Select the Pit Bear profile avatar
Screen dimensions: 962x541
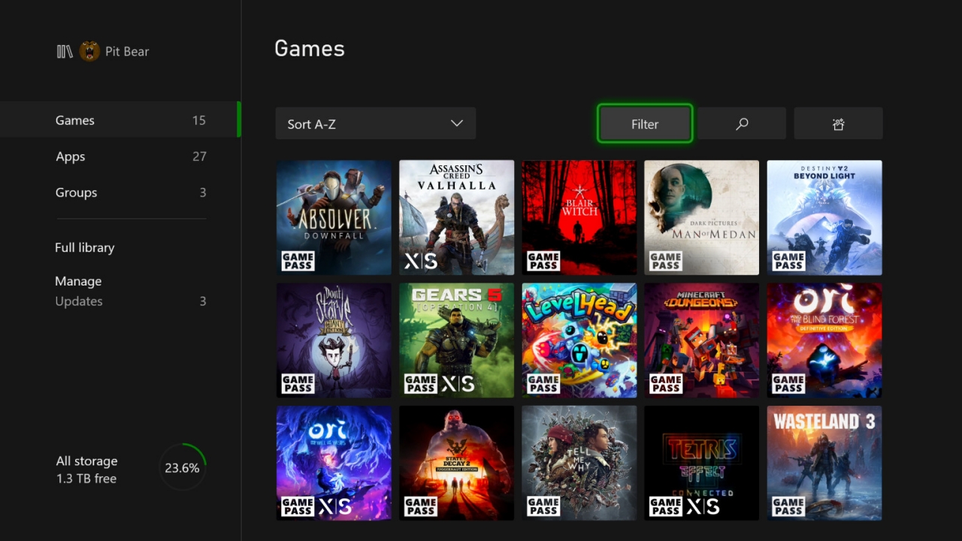pyautogui.click(x=89, y=52)
